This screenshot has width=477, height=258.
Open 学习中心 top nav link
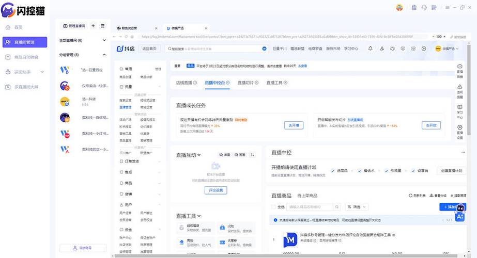[x=351, y=49]
